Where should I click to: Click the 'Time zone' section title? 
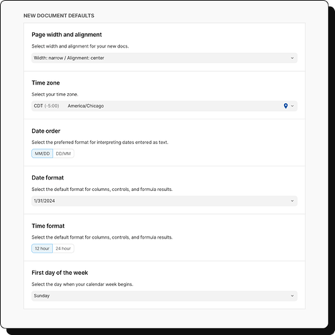[x=46, y=83]
